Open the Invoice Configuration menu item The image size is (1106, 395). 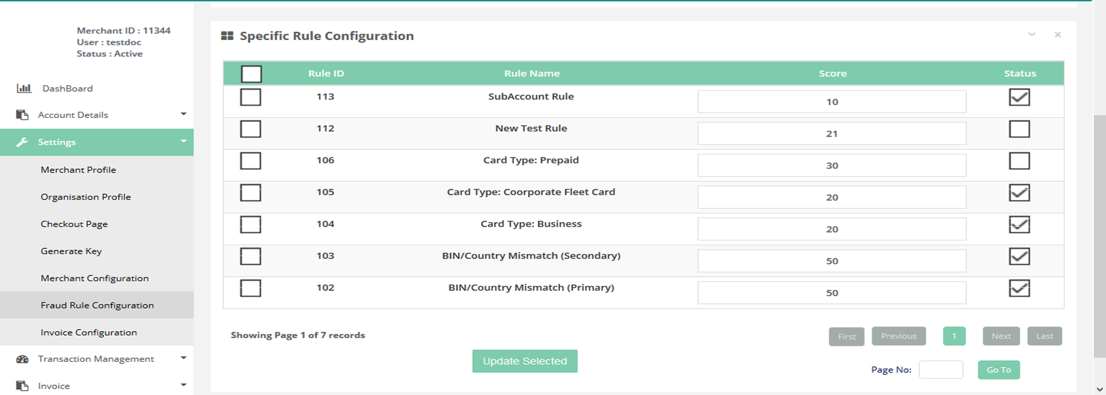(89, 332)
